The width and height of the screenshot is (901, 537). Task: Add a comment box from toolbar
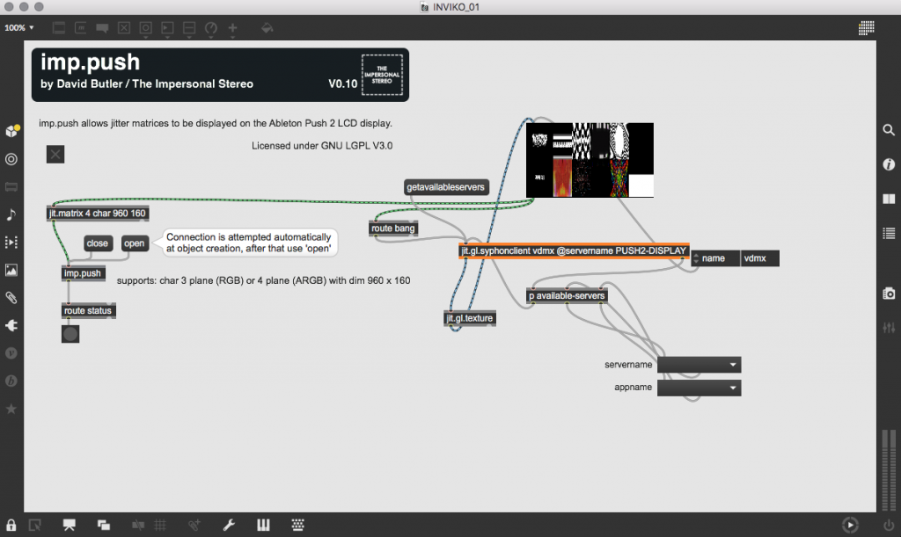coord(102,27)
